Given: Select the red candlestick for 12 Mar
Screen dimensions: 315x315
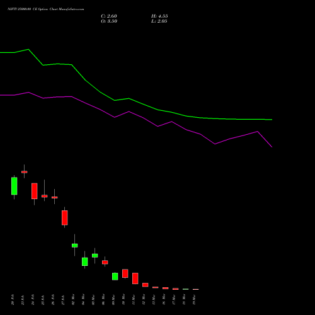Looking at the screenshot, I should pyautogui.click(x=146, y=285).
